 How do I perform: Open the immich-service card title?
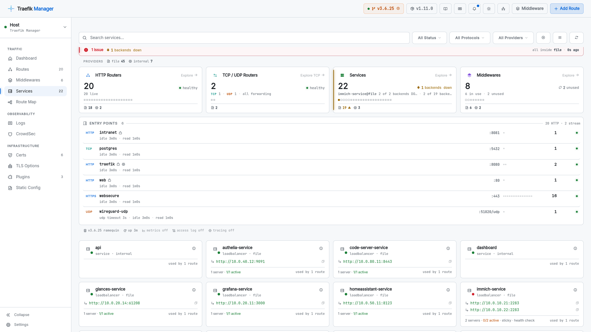[491, 289]
